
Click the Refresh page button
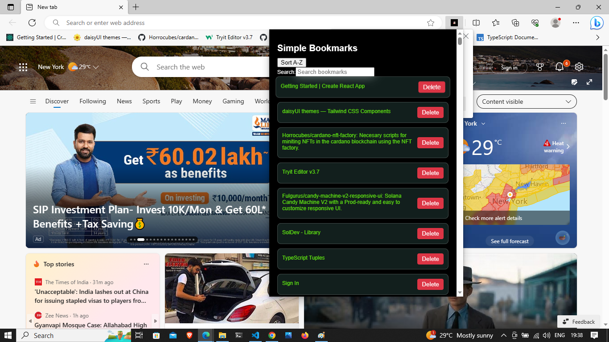(32, 23)
